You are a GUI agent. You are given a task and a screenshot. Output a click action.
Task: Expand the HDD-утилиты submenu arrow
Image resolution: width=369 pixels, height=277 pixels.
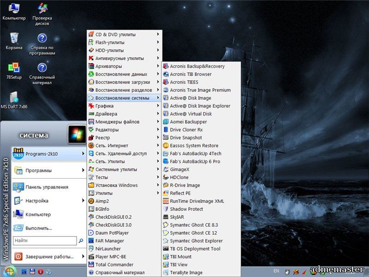(x=158, y=50)
